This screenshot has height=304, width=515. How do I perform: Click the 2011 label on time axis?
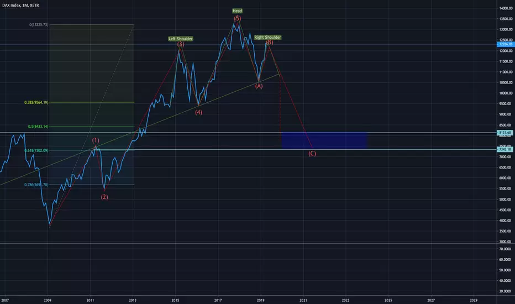pyautogui.click(x=90, y=300)
